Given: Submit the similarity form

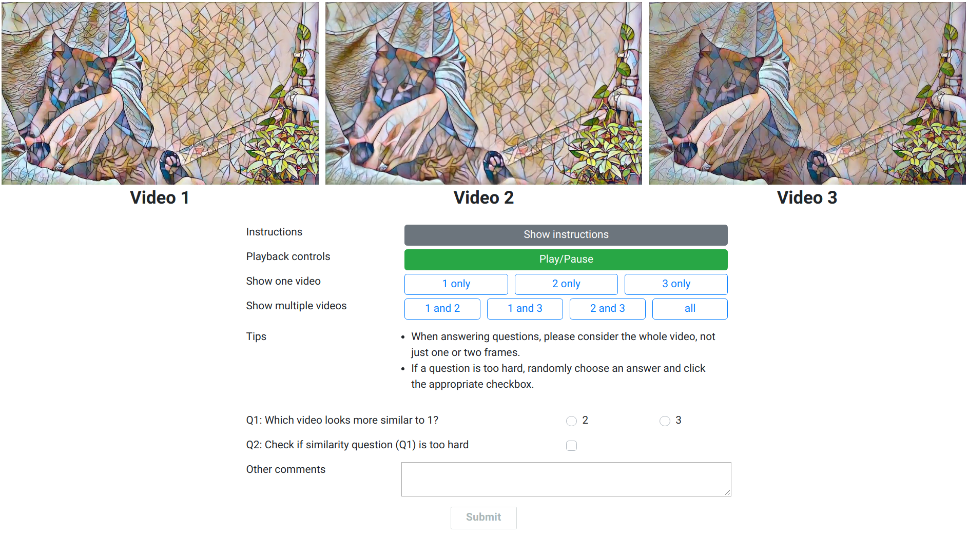Looking at the screenshot, I should (483, 518).
